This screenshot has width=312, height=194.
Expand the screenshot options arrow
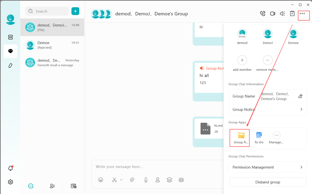pyautogui.click(x=121, y=180)
